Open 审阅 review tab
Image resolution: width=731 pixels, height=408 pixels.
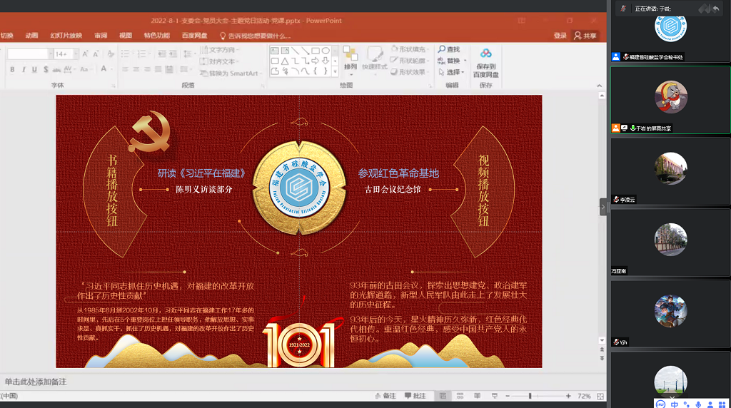pyautogui.click(x=101, y=36)
